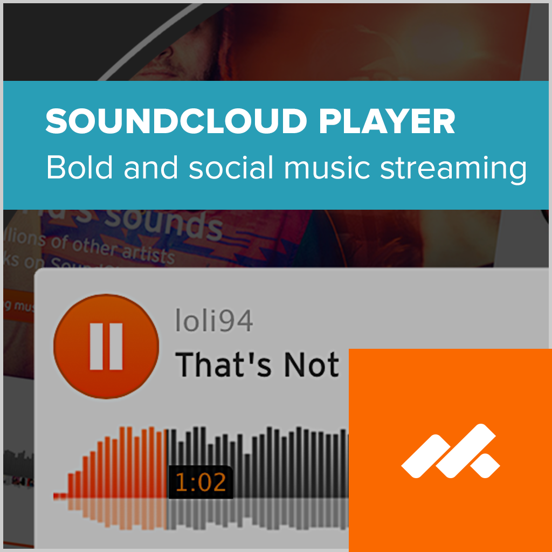The height and width of the screenshot is (552, 552).
Task: Click the "Bold and social music streaming" subtitle
Action: coord(286,169)
